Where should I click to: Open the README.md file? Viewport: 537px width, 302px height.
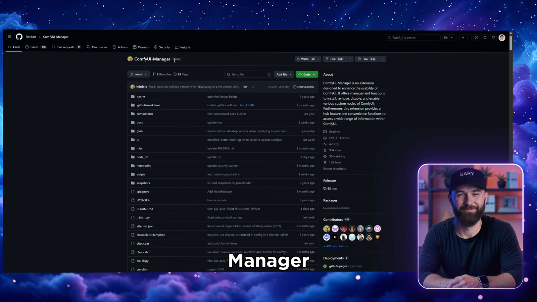click(x=145, y=209)
